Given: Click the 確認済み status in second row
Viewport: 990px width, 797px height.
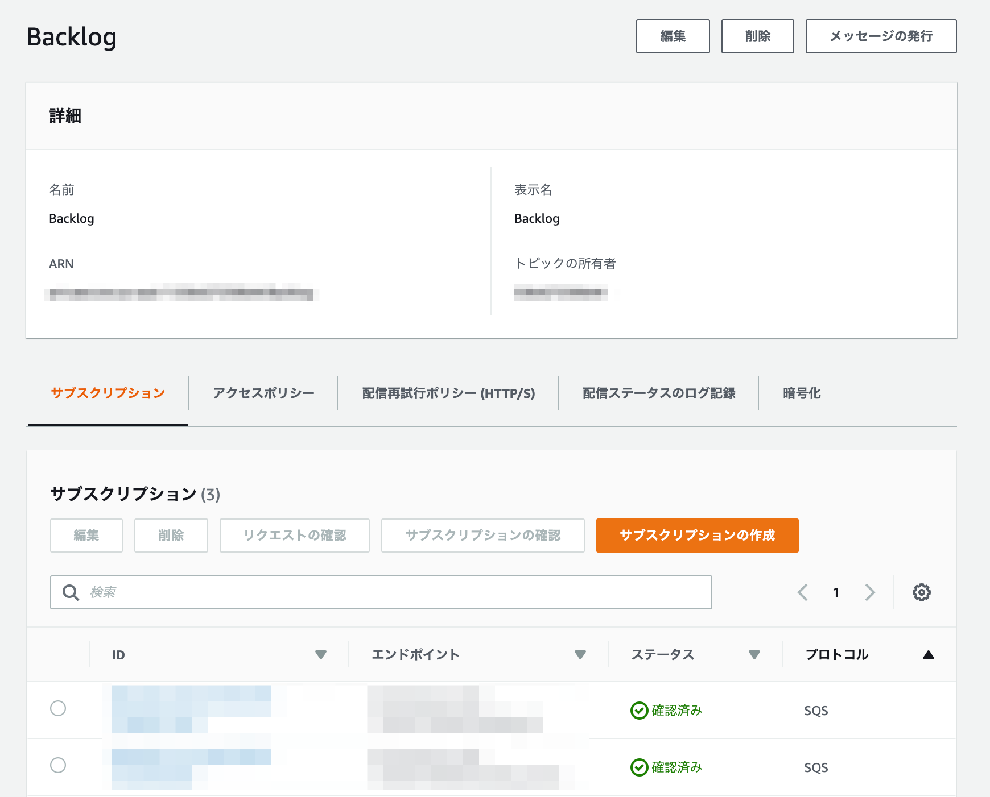Looking at the screenshot, I should [x=677, y=767].
